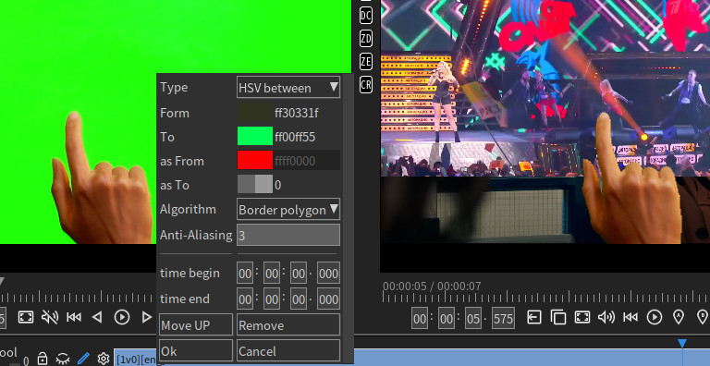This screenshot has height=366, width=710.
Task: Play the right preview video
Action: pos(655,317)
